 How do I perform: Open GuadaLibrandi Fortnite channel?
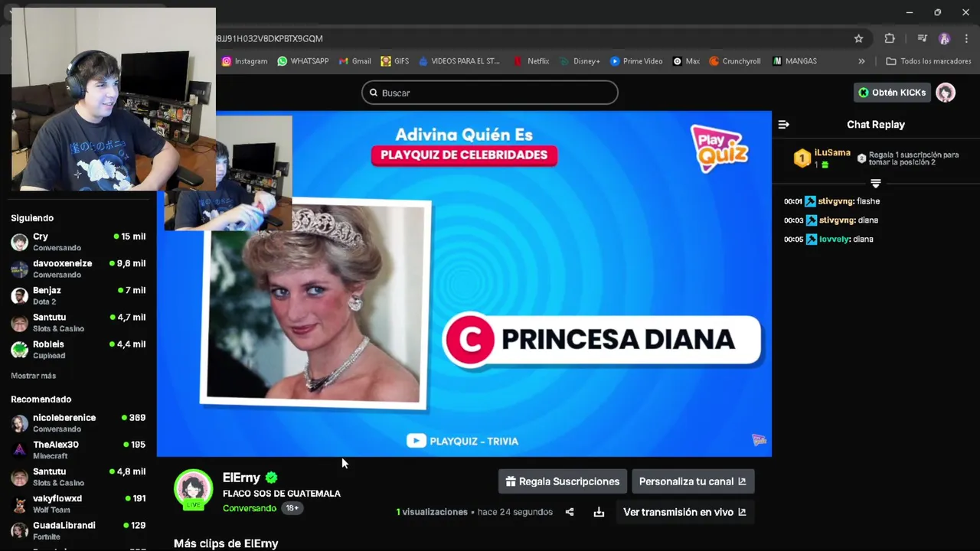coord(78,530)
